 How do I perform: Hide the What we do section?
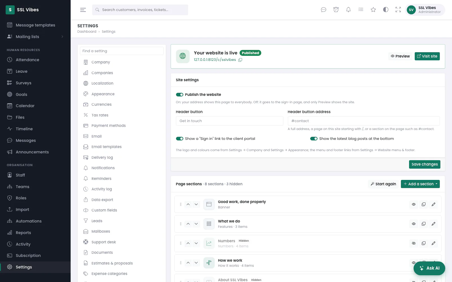coord(414,224)
